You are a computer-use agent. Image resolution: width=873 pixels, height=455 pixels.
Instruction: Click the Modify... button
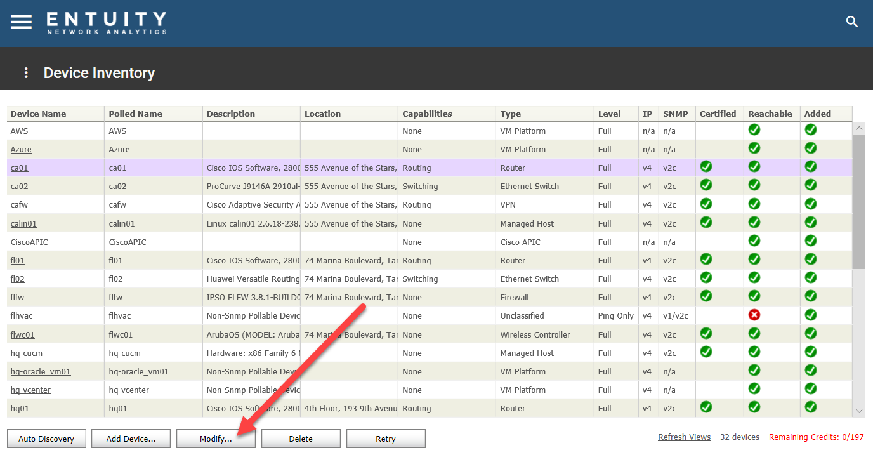216,439
